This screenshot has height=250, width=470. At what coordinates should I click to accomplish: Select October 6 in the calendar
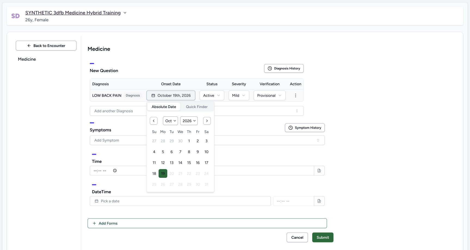click(172, 152)
